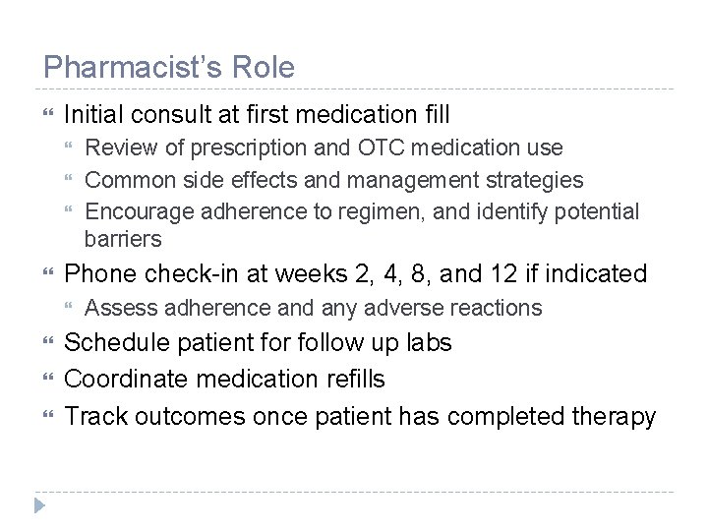
Task: Select Assess adherence and any adverse reactions
Action: click(x=314, y=308)
